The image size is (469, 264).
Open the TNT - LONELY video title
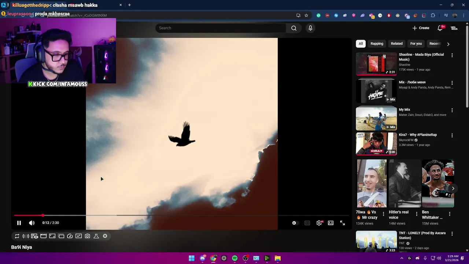[x=422, y=235]
